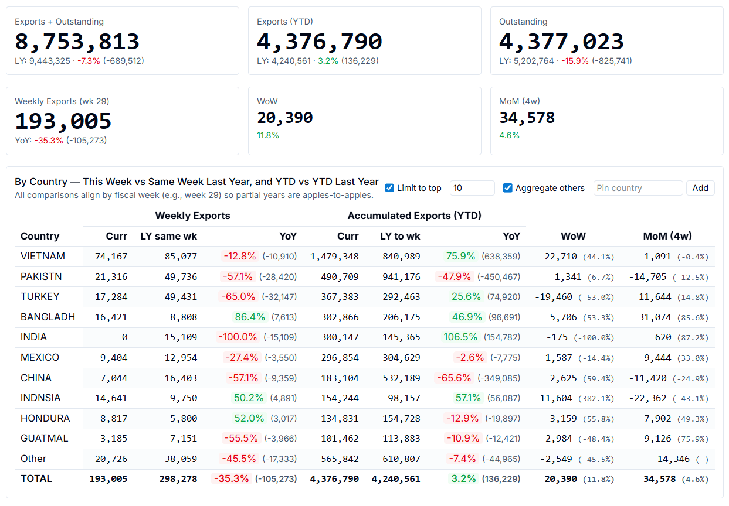The width and height of the screenshot is (729, 506).
Task: Click the LY same wk column header
Action: 169,236
